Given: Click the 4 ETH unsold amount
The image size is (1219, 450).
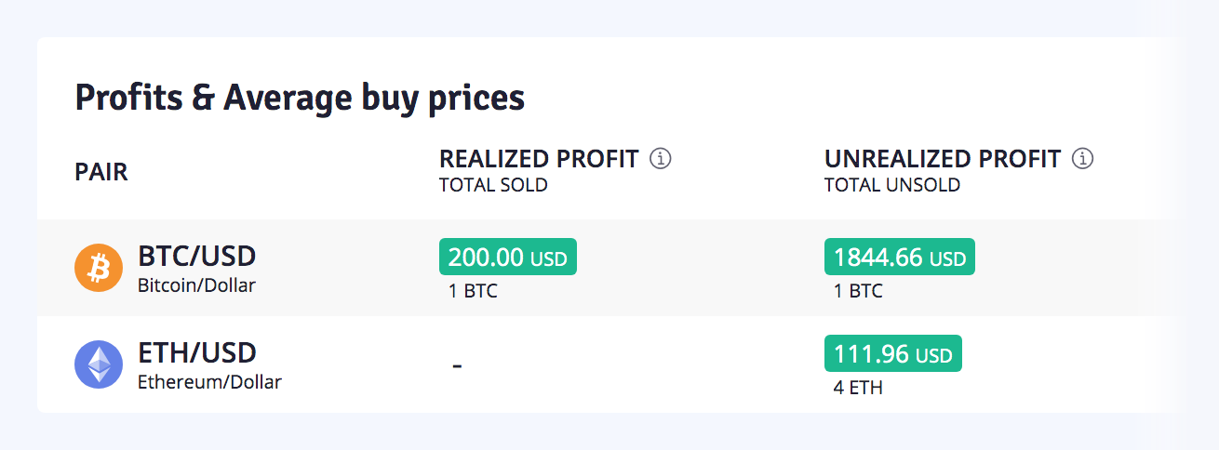Looking at the screenshot, I should [858, 388].
